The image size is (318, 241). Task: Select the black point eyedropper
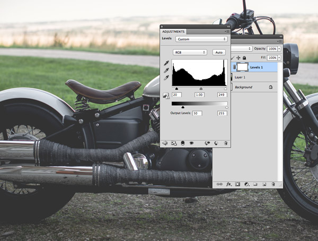pos(166,63)
